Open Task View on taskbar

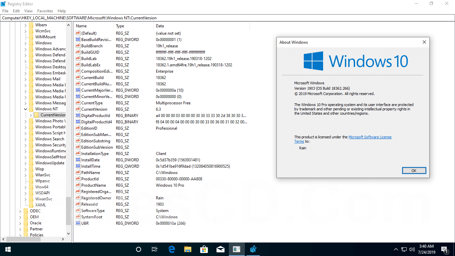coord(155,249)
